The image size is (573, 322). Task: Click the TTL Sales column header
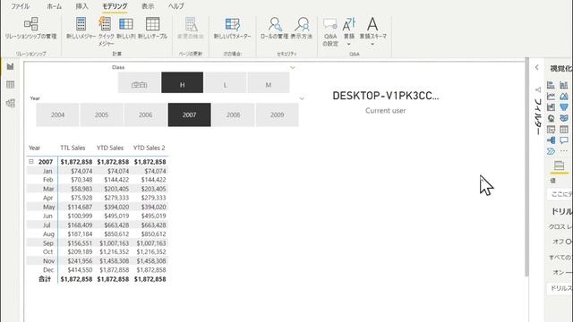click(x=73, y=148)
